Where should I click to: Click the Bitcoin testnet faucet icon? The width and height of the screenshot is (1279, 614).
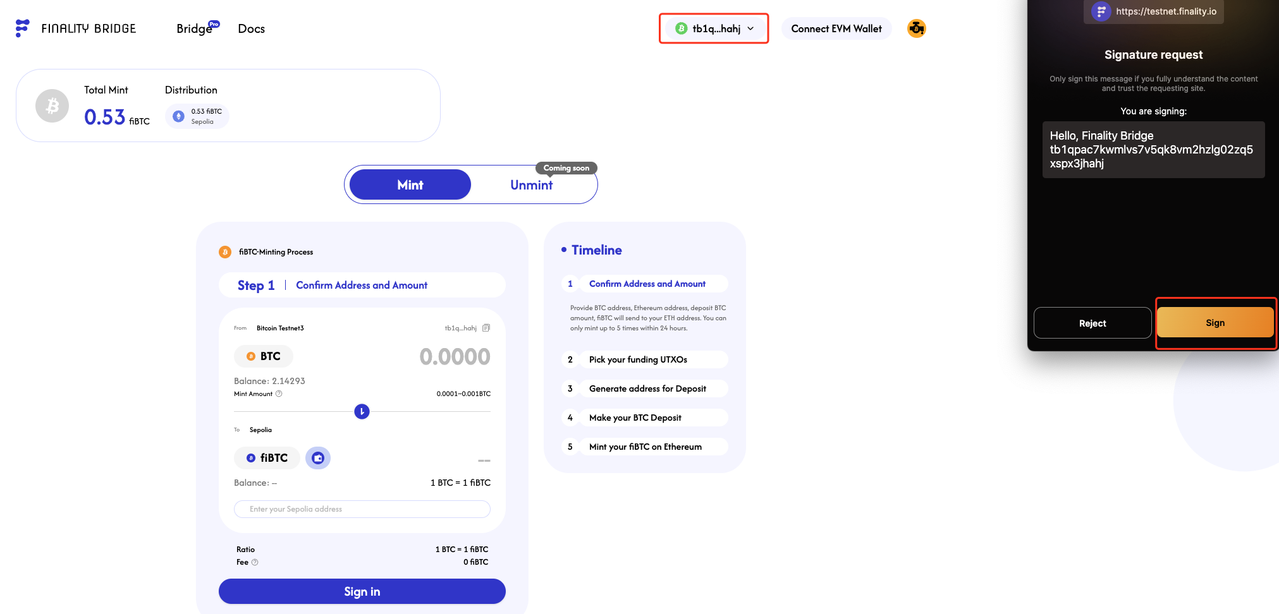(915, 28)
